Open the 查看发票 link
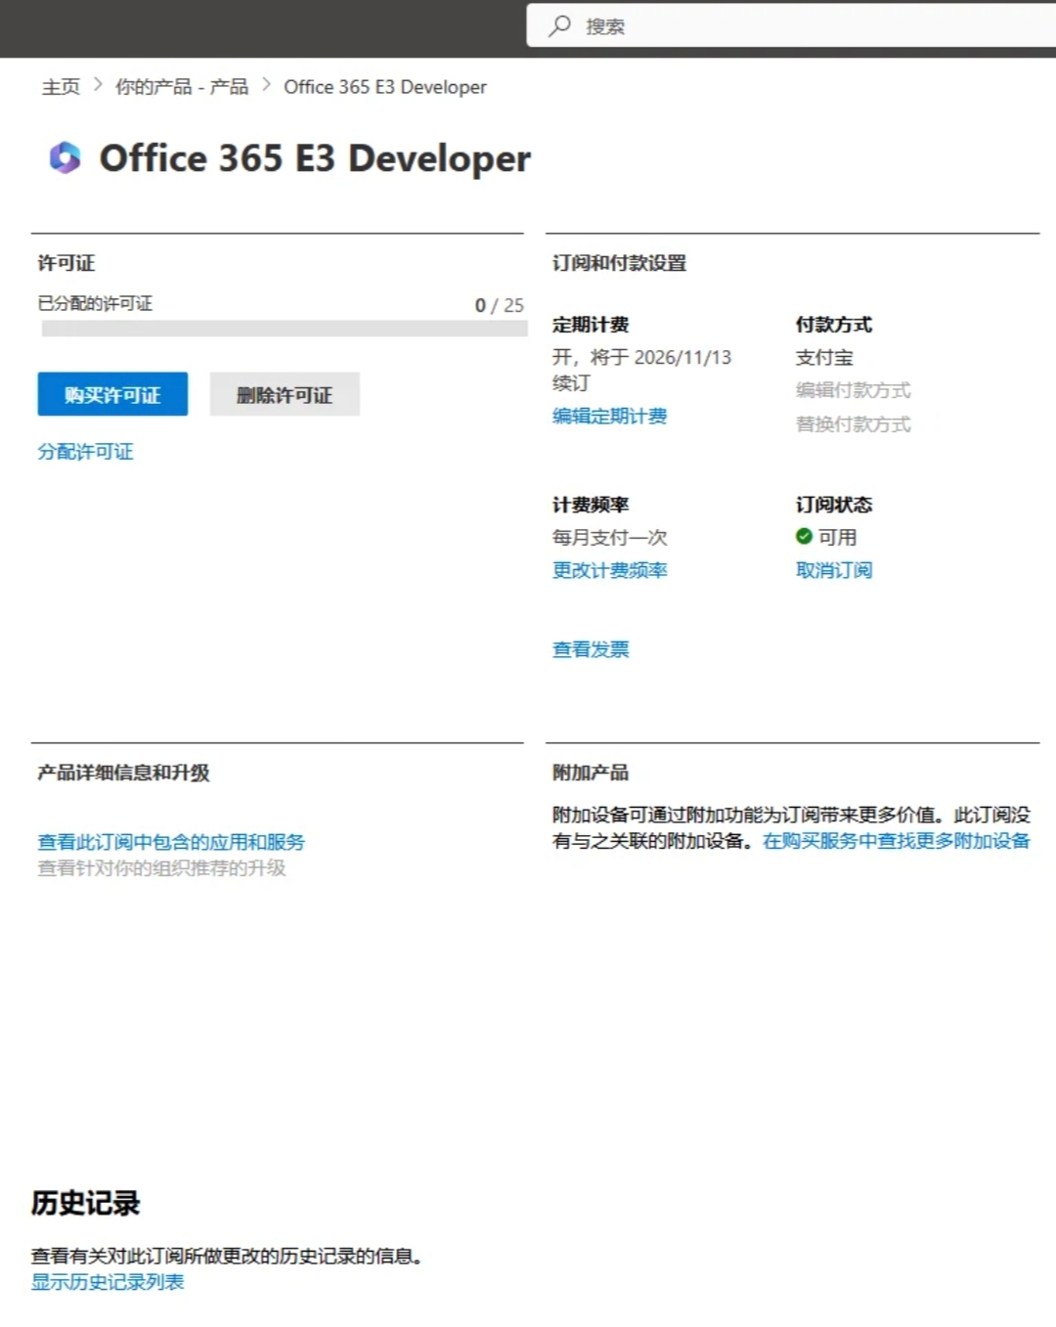This screenshot has width=1056, height=1327. [591, 649]
